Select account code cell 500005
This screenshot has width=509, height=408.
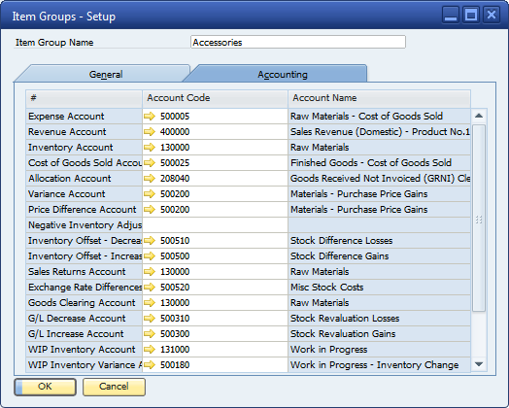tap(215, 117)
